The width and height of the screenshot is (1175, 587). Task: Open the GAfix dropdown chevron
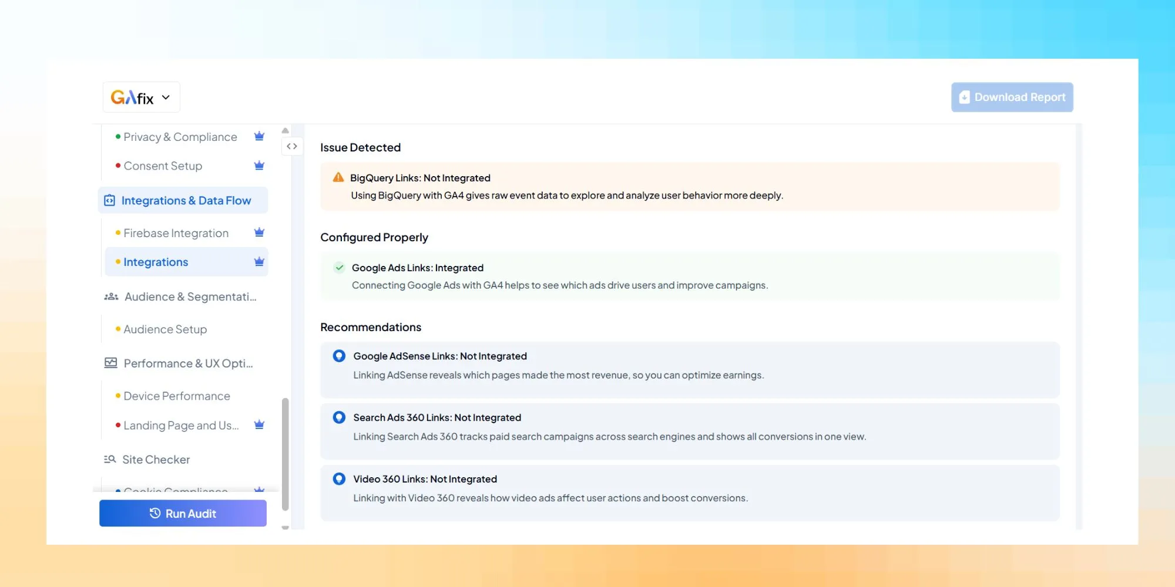[165, 97]
